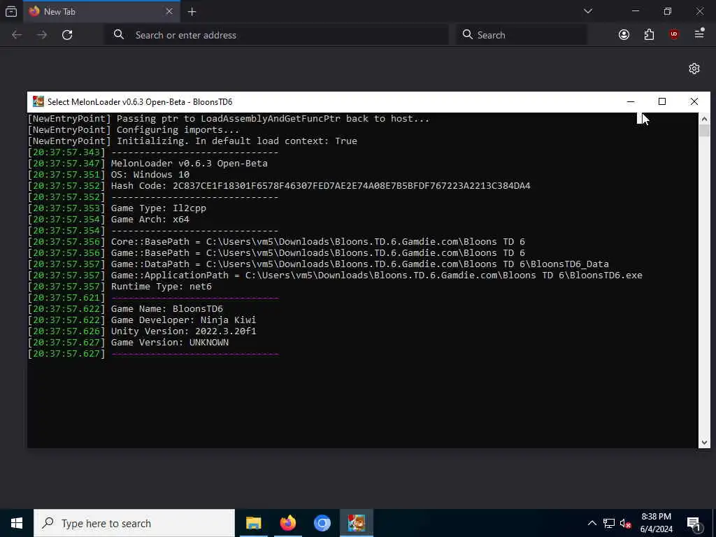Close the New Tab tab
This screenshot has height=537, width=716.
tap(169, 11)
